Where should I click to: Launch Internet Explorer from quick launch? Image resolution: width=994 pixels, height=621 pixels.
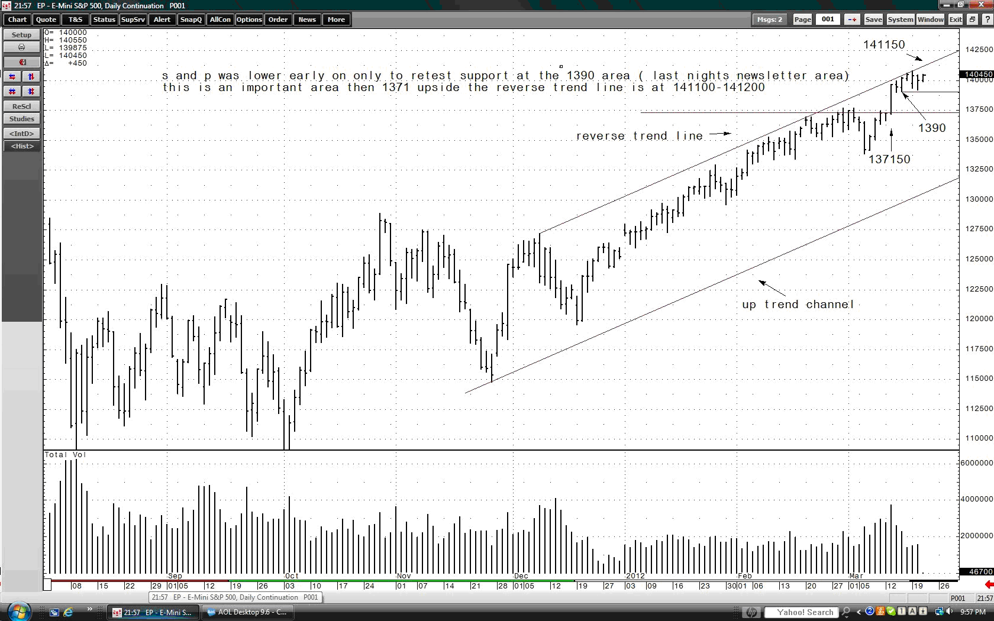(x=68, y=612)
